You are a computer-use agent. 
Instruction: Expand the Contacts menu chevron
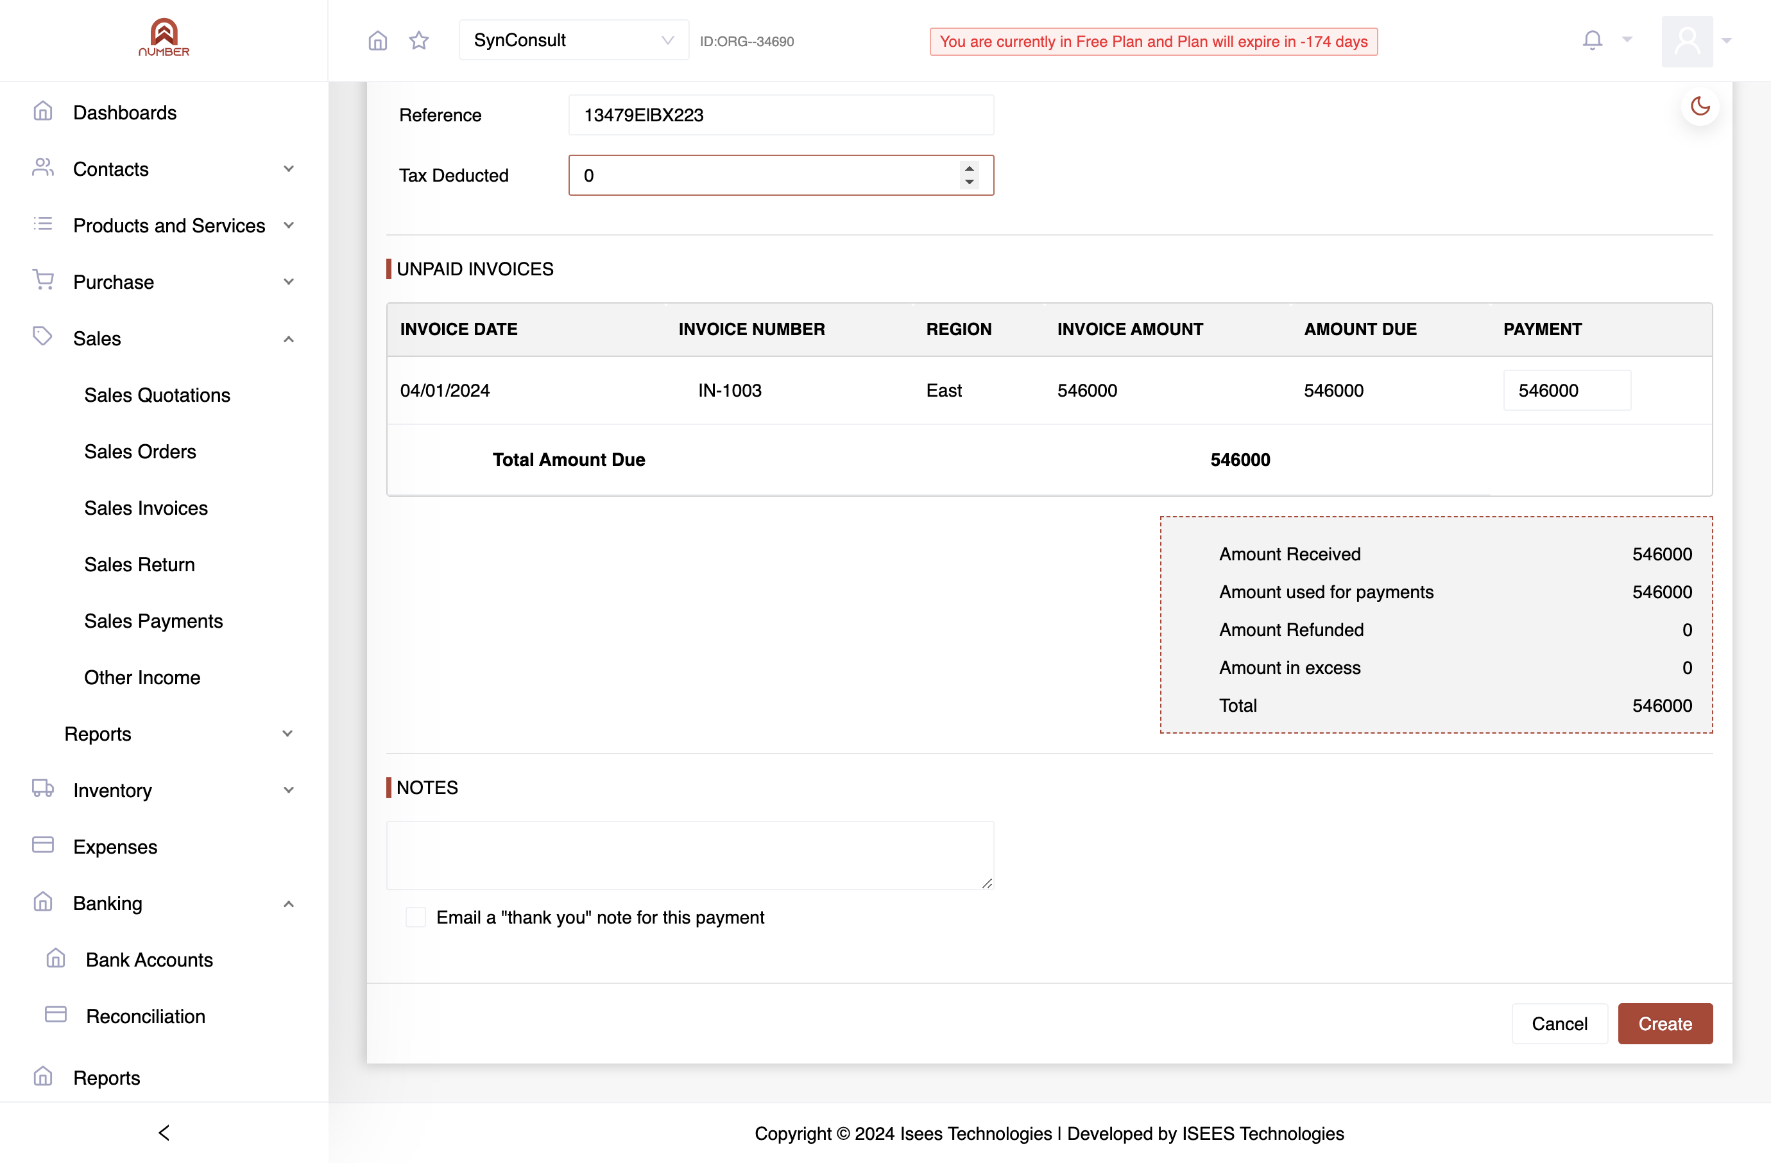289,169
